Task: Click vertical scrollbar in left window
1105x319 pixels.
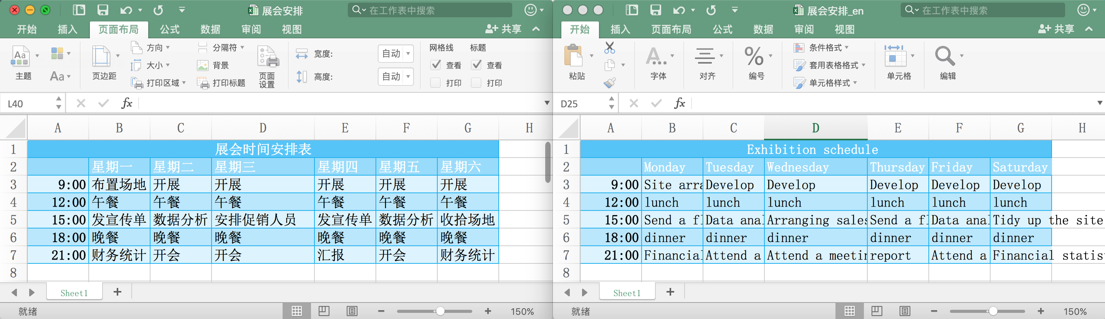Action: pos(548,162)
